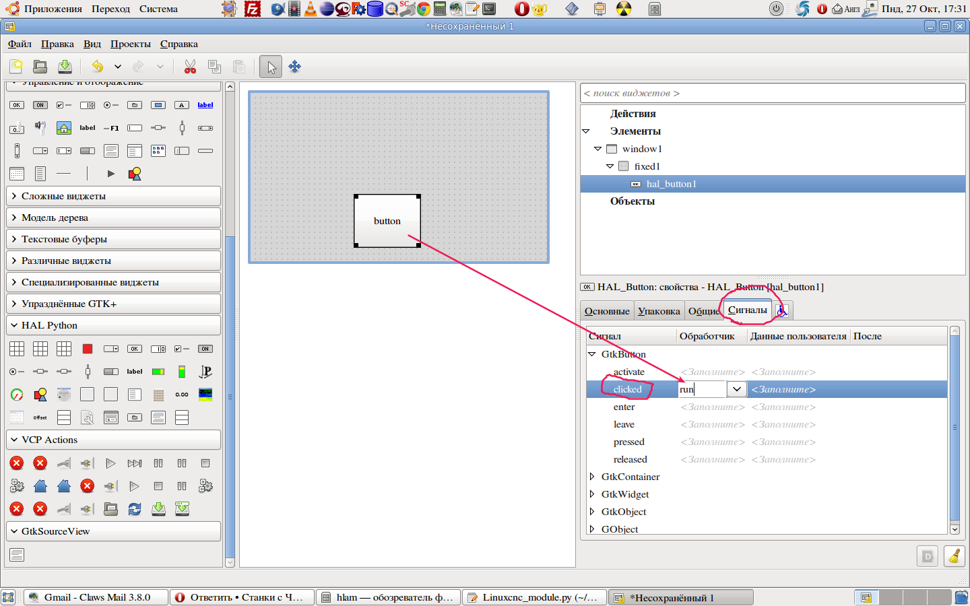The image size is (970, 606).
Task: Switch to hlam file browser taskbar window
Action: point(389,597)
